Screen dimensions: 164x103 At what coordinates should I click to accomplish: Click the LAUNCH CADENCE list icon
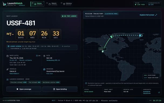coord(8,80)
